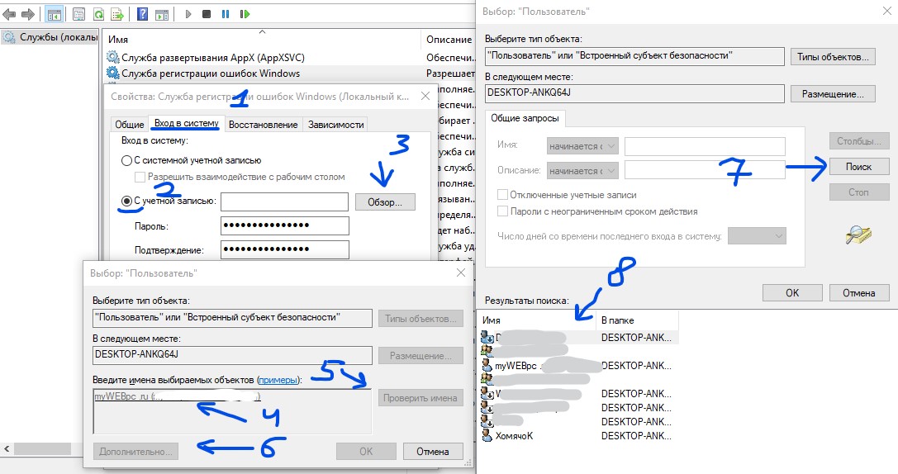This screenshot has height=474, width=898.
Task: Switch to the Общие tab in properties
Action: pyautogui.click(x=130, y=124)
